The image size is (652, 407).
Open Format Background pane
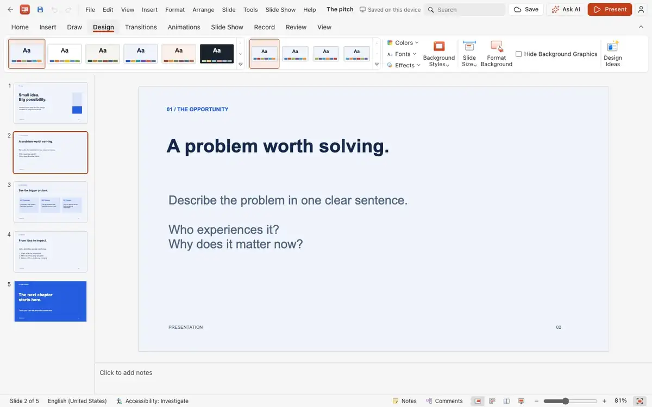(x=497, y=54)
